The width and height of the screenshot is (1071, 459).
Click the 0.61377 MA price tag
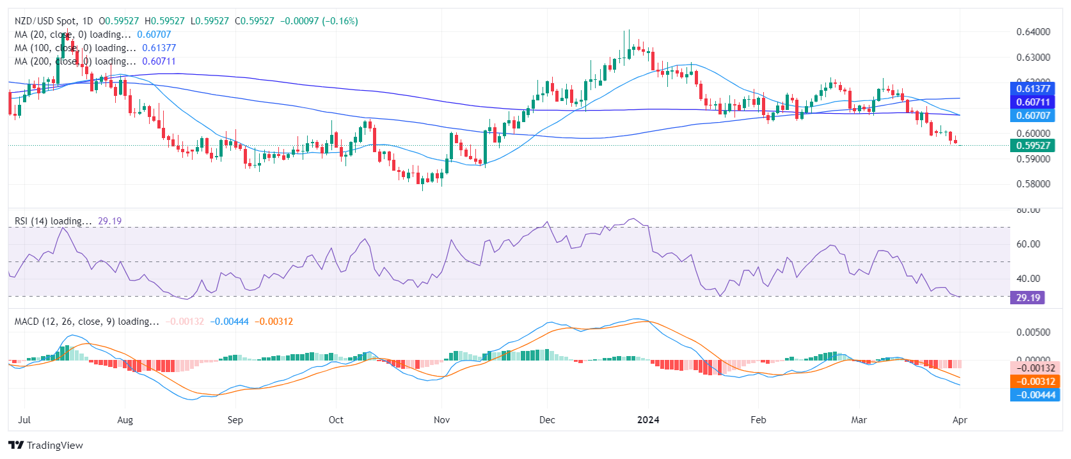tap(1033, 89)
